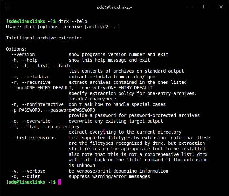The height and width of the screenshot is (196, 229).
Task: Click the 'Intelligent archive extractor' line
Action: point(44,38)
